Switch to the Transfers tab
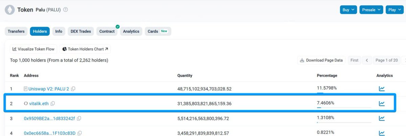 click(16, 31)
